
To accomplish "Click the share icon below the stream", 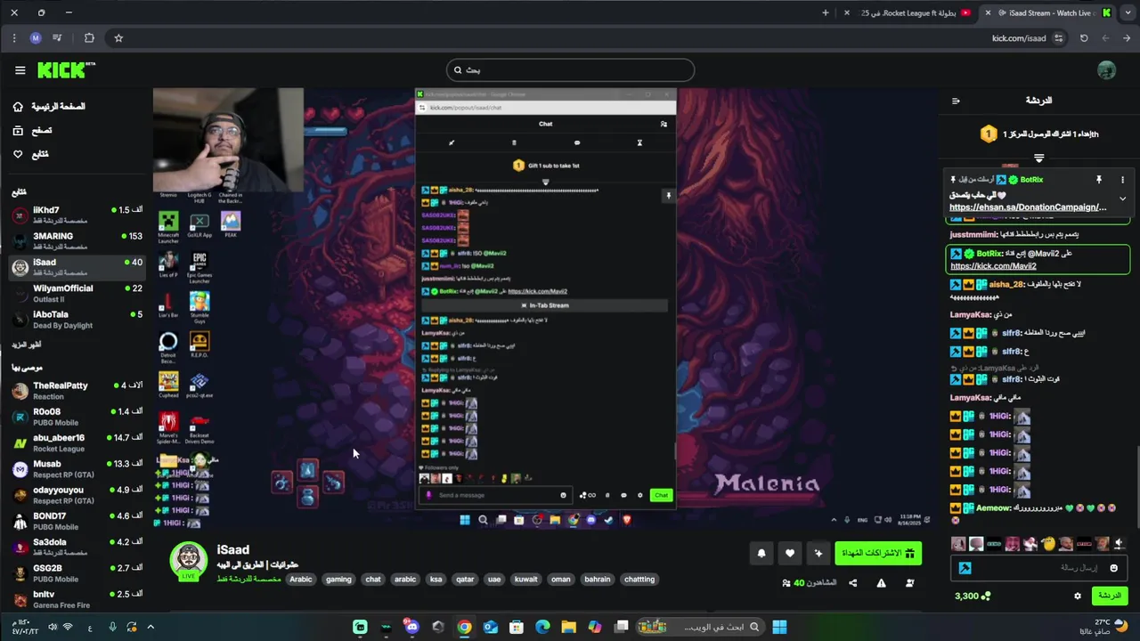I will [x=852, y=583].
